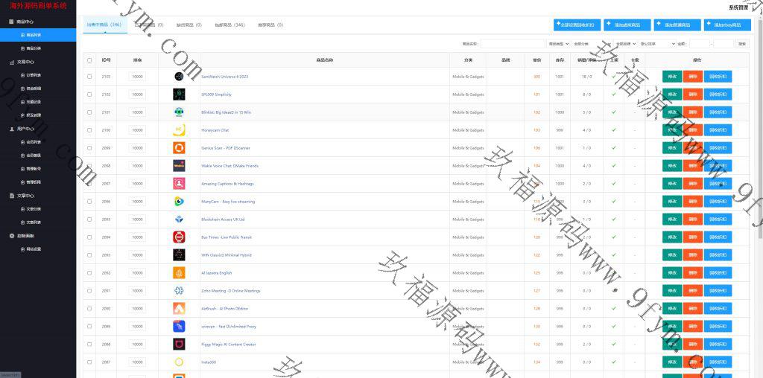Open 商品分类 in the sidebar menu
Image resolution: width=763 pixels, height=378 pixels.
34,48
